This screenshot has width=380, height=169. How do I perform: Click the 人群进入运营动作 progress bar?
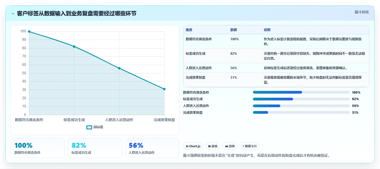point(301,106)
